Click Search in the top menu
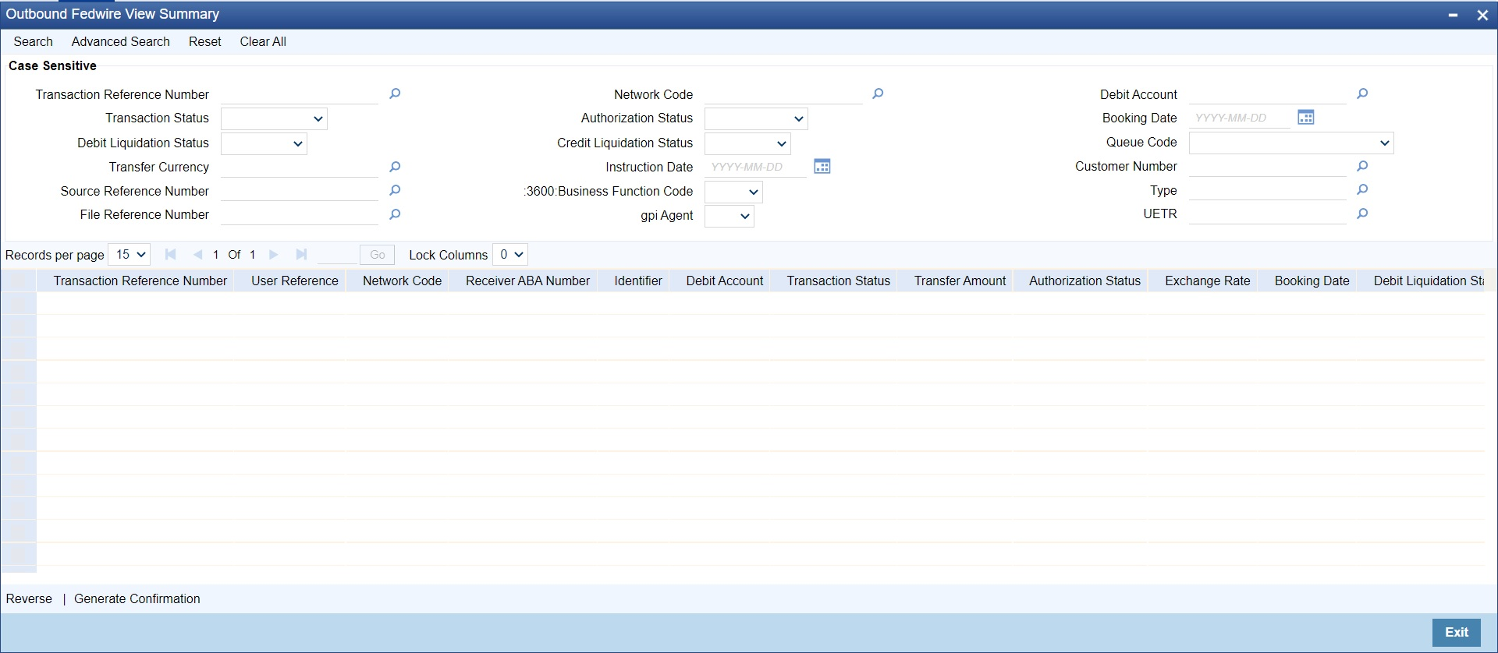1498x653 pixels. 34,41
